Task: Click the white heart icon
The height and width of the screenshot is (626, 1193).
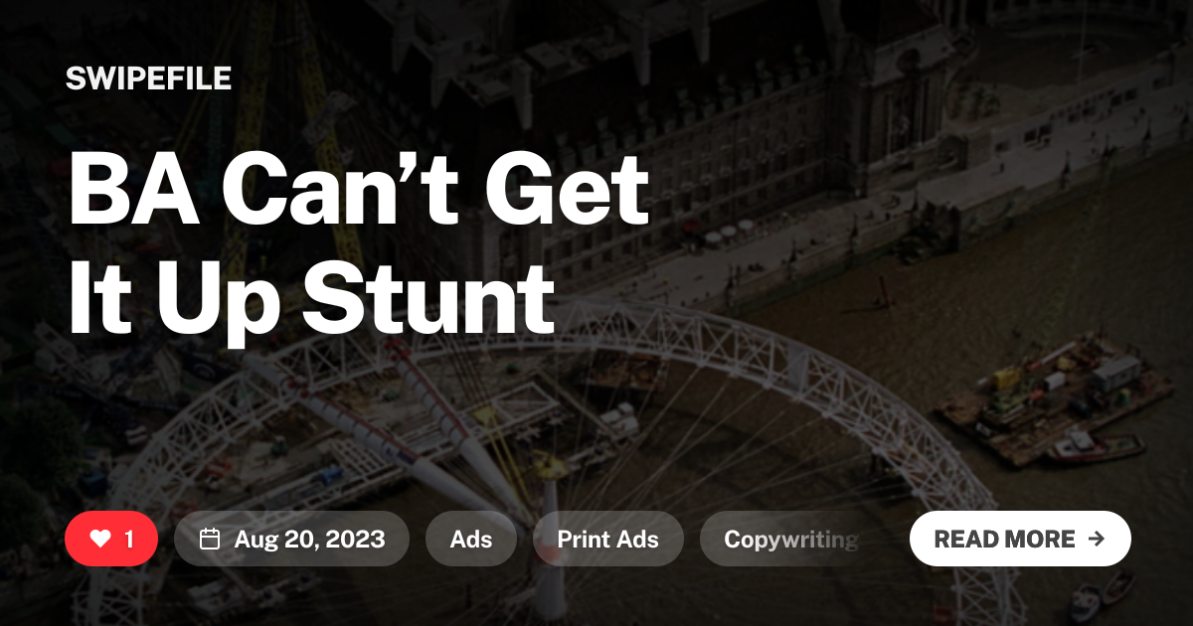Action: pyautogui.click(x=100, y=540)
